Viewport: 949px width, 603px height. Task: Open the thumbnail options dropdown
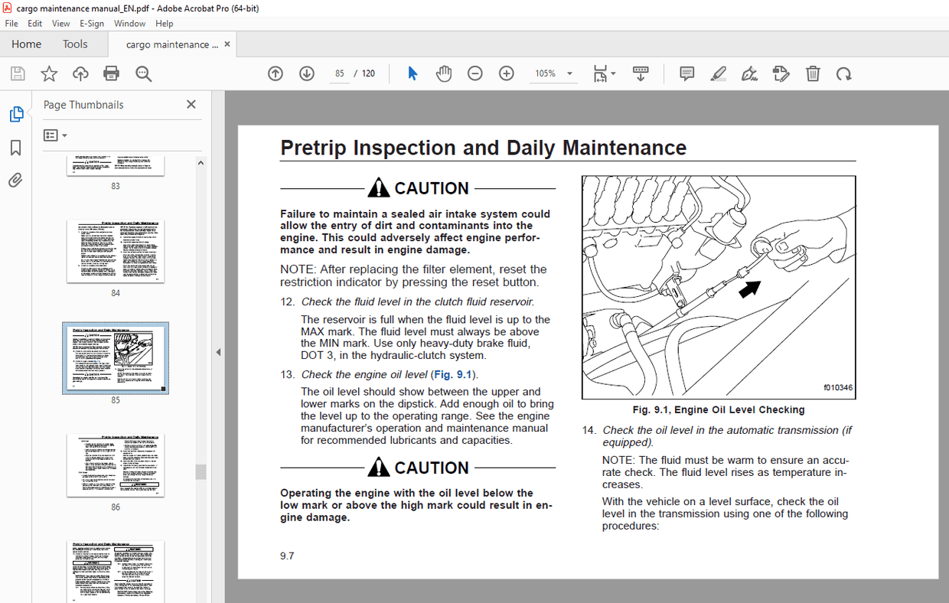54,135
